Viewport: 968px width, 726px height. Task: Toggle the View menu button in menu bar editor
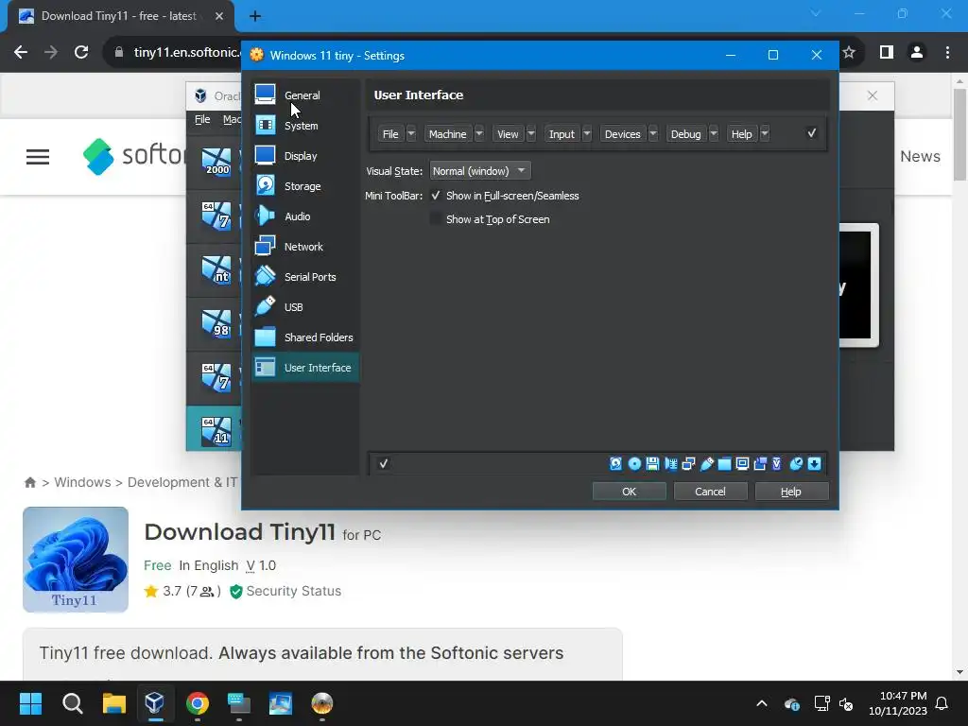click(508, 134)
